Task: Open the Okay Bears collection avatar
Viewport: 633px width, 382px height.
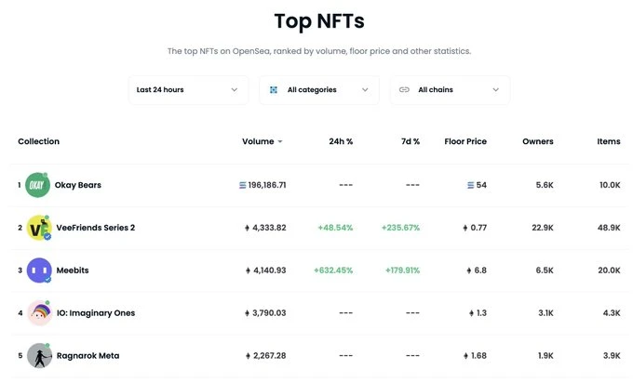Action: pos(37,185)
